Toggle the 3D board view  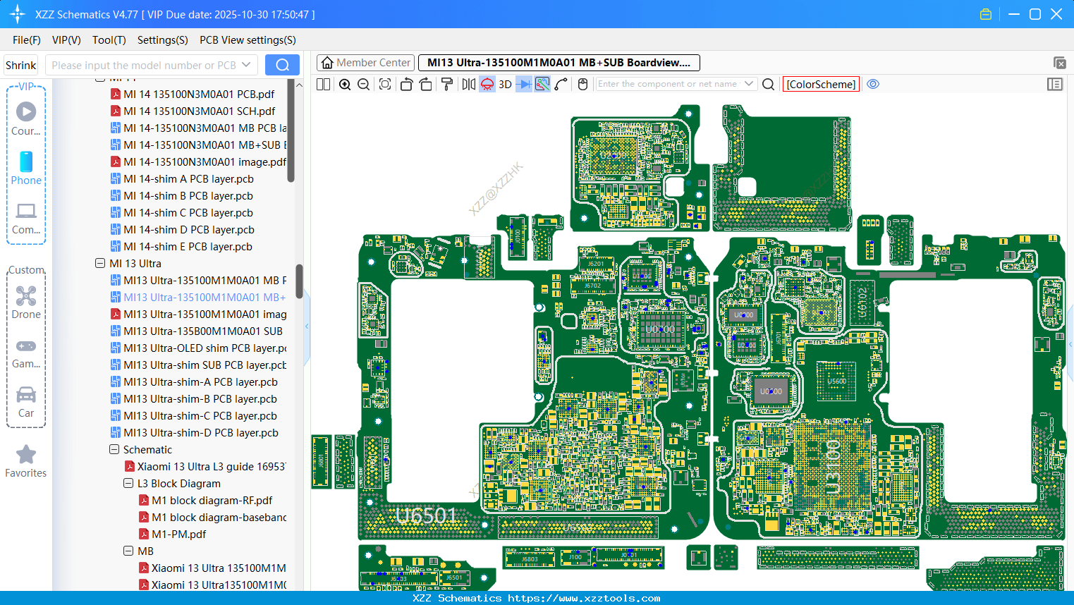pyautogui.click(x=505, y=84)
